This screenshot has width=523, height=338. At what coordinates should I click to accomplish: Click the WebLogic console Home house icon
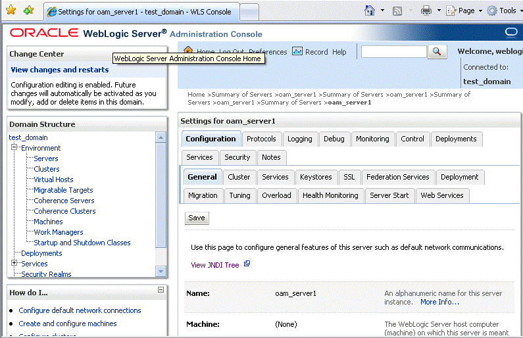click(188, 51)
